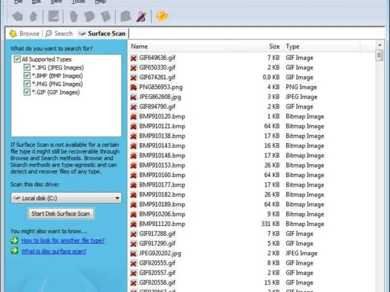Click the grayed-out Up one level toolbar icon
Viewport: 390px width, 292px height.
point(34,17)
